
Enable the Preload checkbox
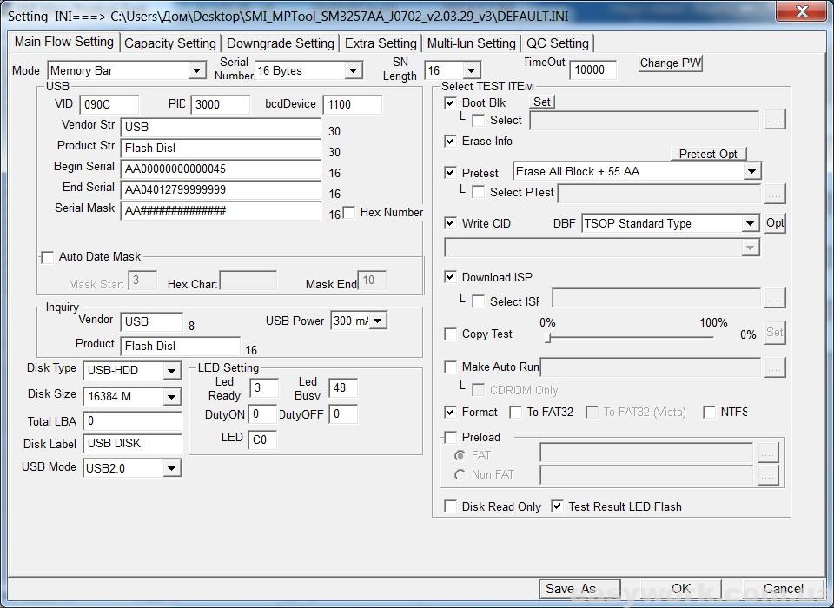click(x=451, y=437)
